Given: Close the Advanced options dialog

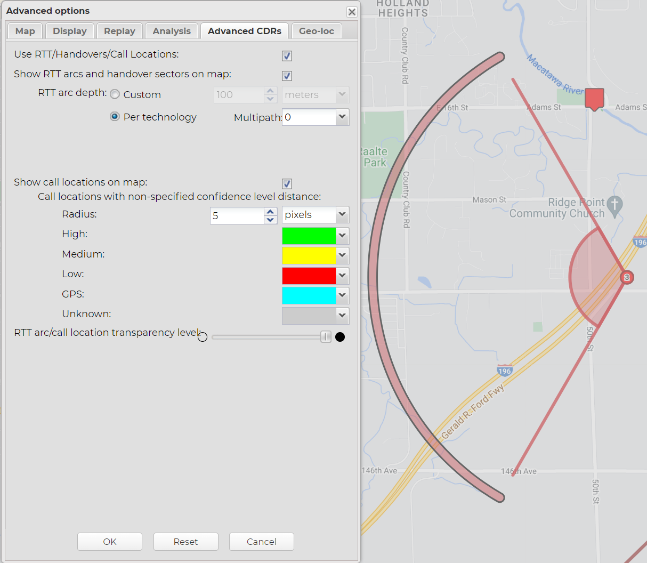Looking at the screenshot, I should pos(352,12).
